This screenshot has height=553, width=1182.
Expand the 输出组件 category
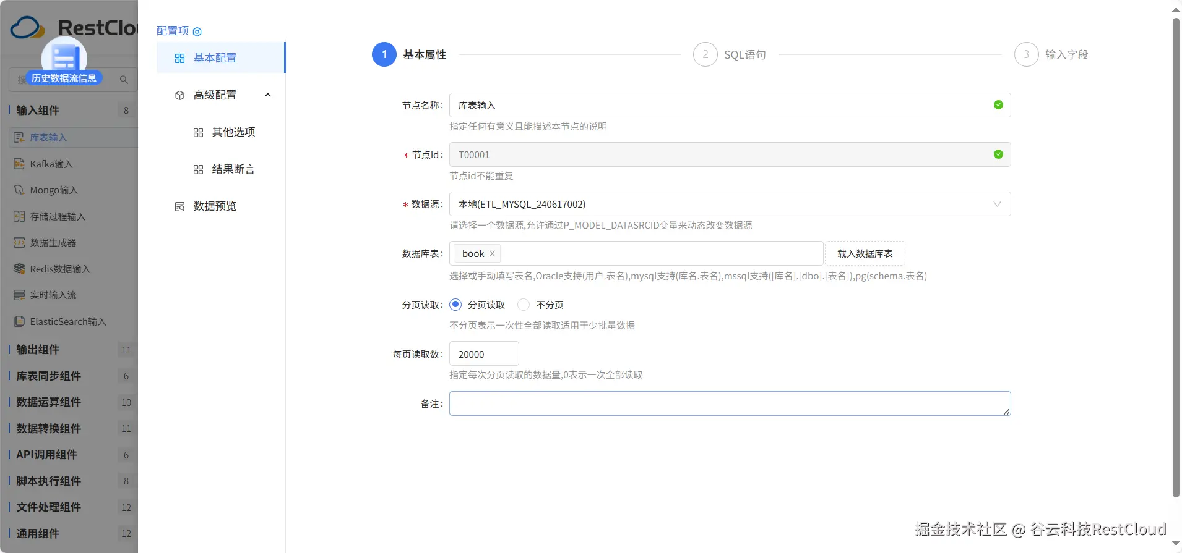[x=69, y=350]
